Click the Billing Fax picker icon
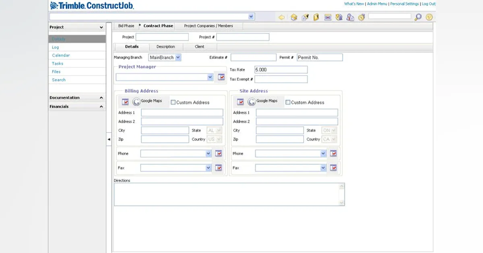 (x=219, y=168)
